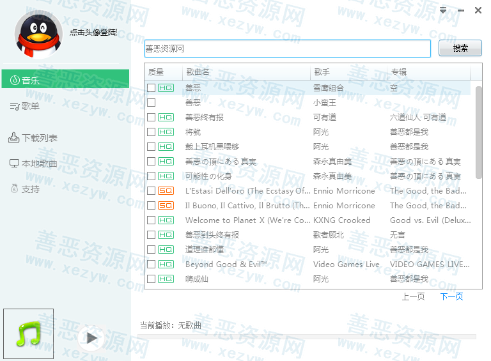Open the 歌单 playlist section

[x=30, y=106]
